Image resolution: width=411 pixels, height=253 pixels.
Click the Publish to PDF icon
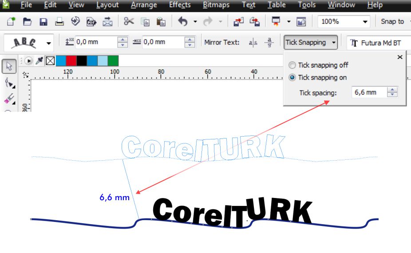91,21
